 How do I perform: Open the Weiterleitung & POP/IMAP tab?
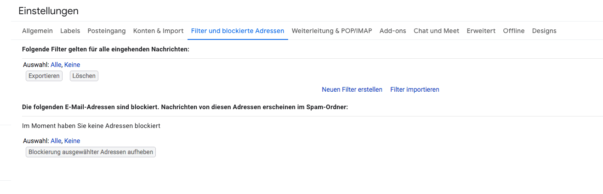pos(332,31)
